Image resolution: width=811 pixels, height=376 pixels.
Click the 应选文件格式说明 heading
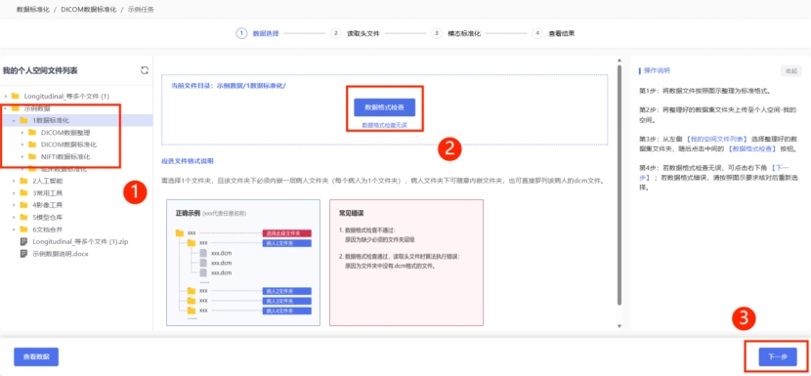pyautogui.click(x=188, y=161)
